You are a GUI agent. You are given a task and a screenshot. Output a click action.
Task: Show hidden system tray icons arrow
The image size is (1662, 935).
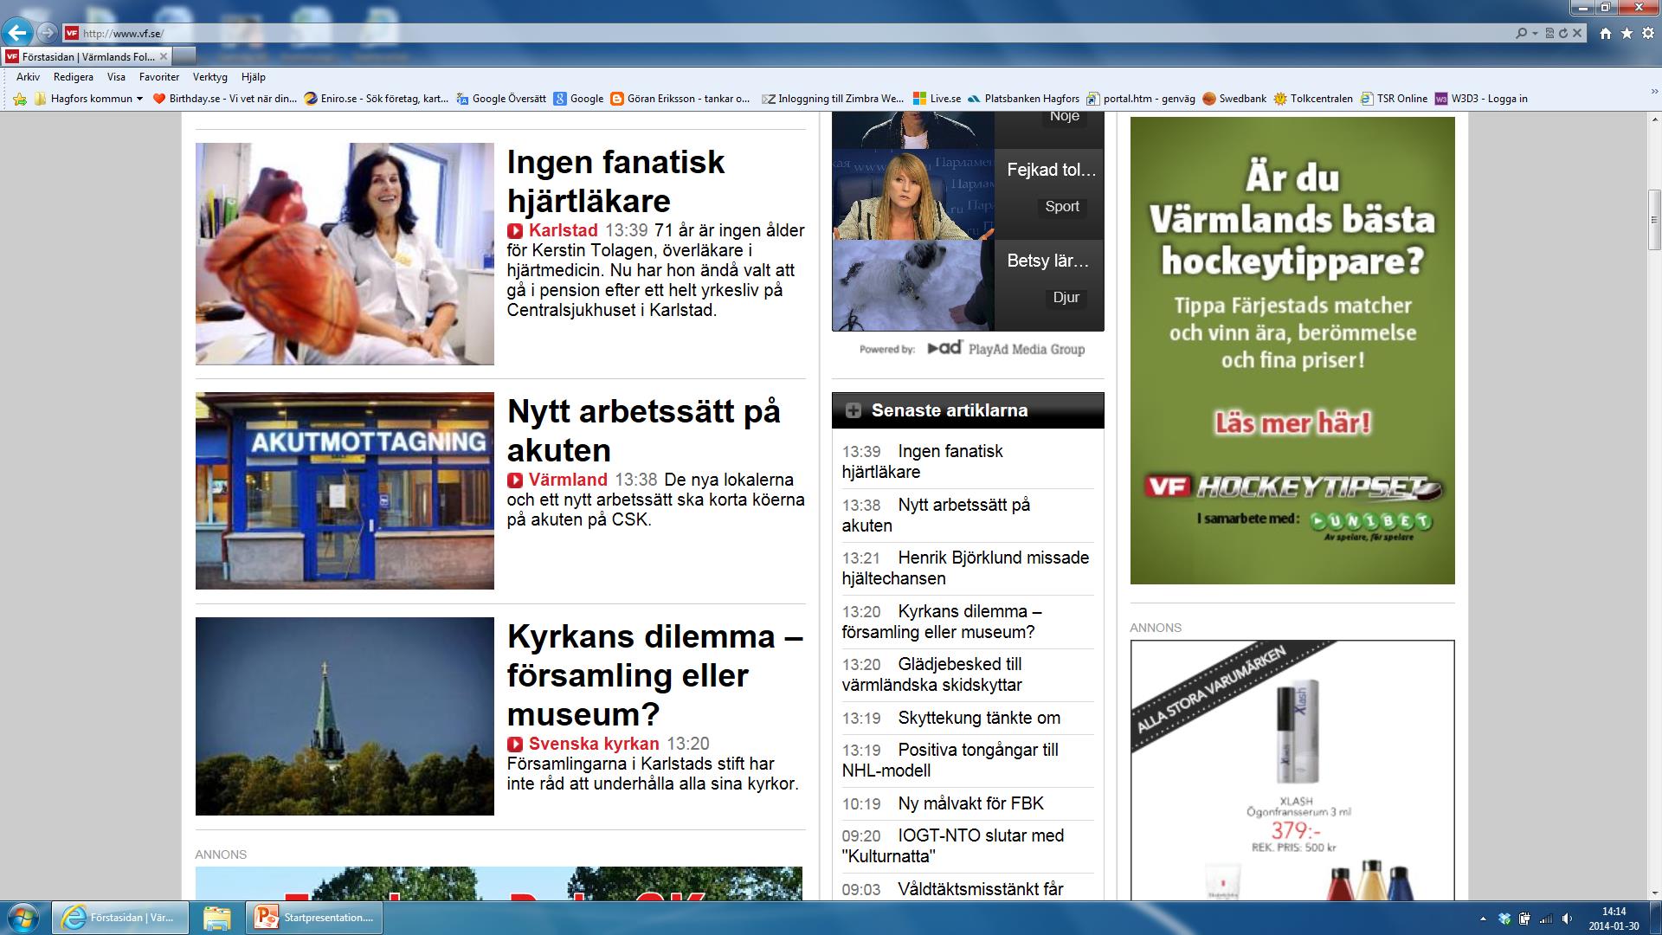click(1483, 919)
